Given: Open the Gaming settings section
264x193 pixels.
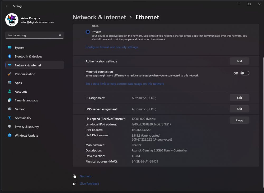Looking at the screenshot, I should (35, 109).
